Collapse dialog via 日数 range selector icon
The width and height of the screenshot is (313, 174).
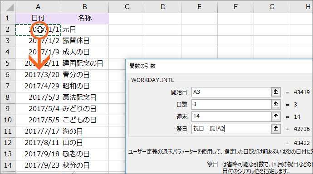pyautogui.click(x=276, y=104)
